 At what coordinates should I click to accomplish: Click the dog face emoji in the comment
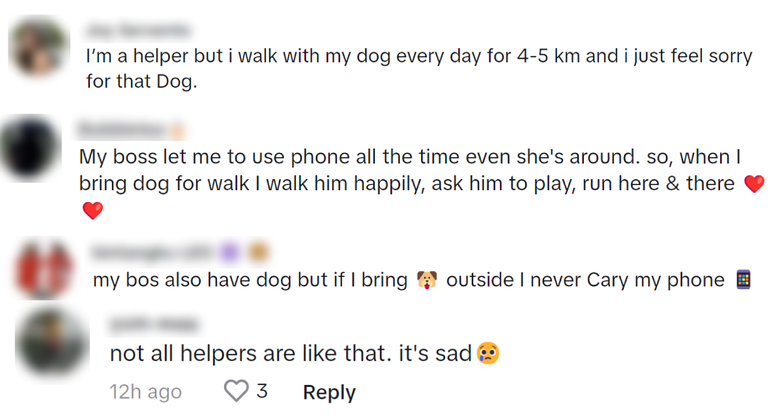point(426,280)
